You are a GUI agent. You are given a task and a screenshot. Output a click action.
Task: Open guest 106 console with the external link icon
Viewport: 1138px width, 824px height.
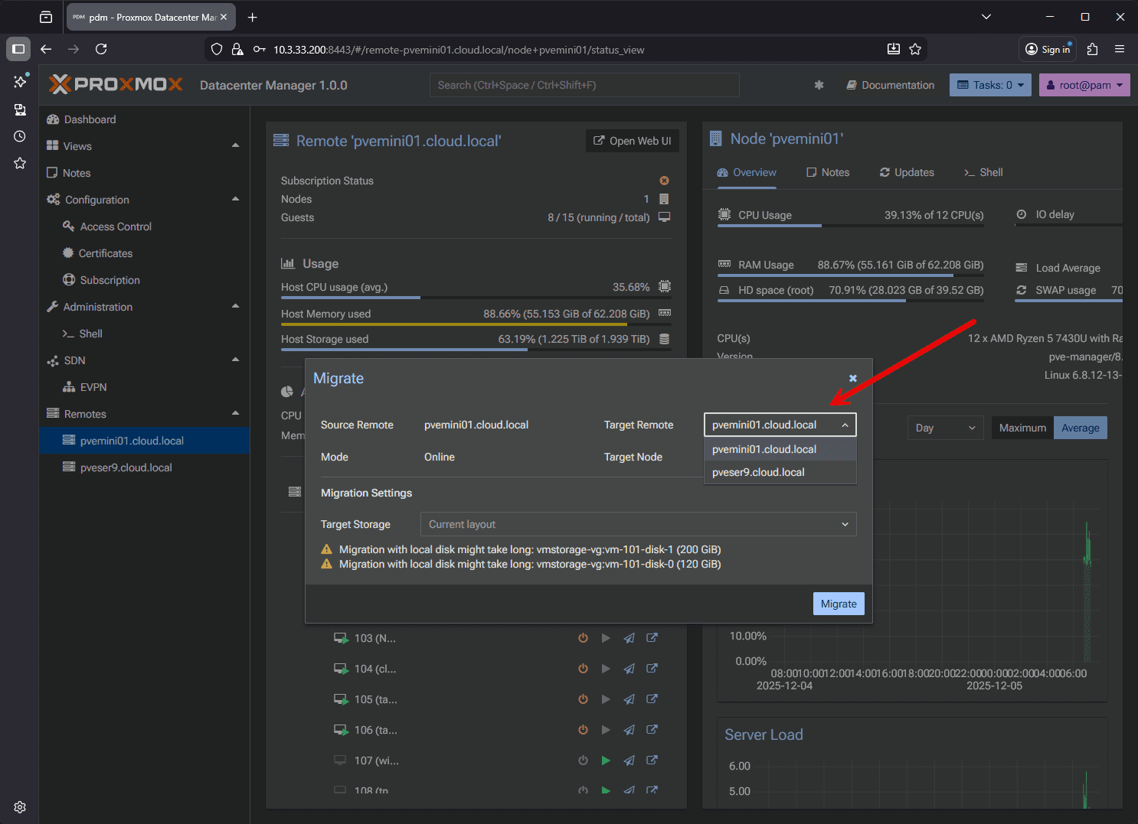[x=652, y=729]
